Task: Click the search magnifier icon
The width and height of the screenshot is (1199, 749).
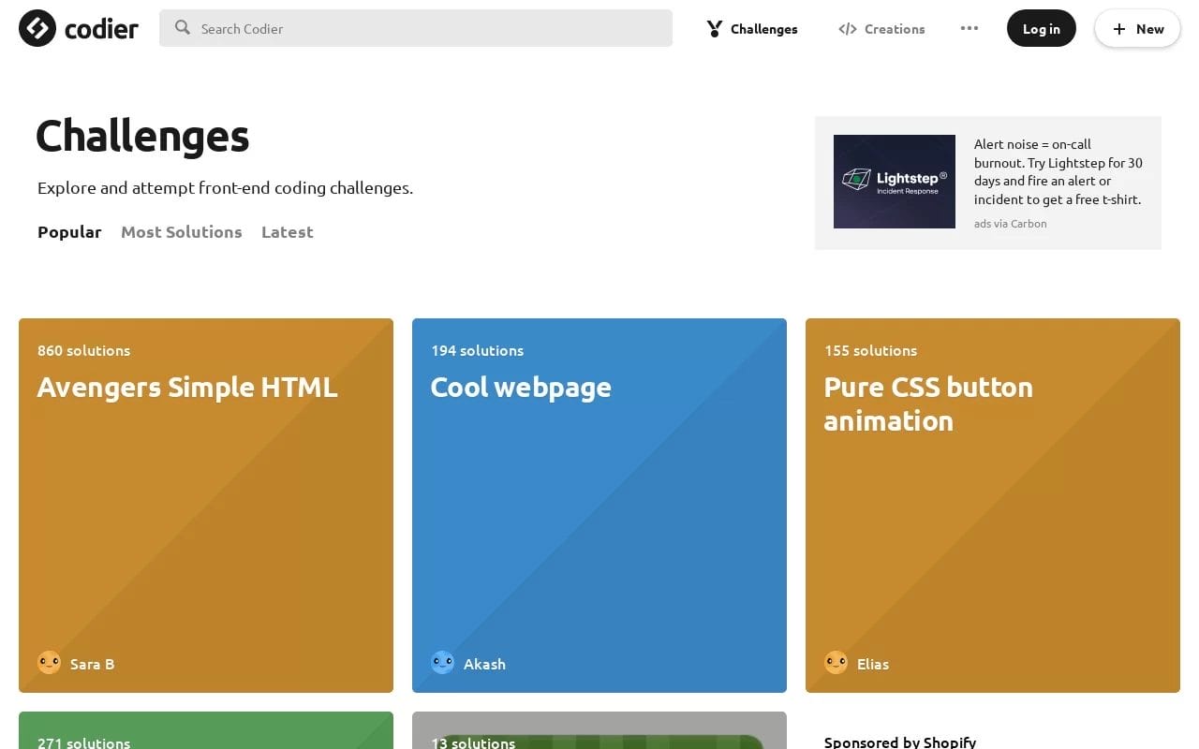Action: tap(183, 28)
